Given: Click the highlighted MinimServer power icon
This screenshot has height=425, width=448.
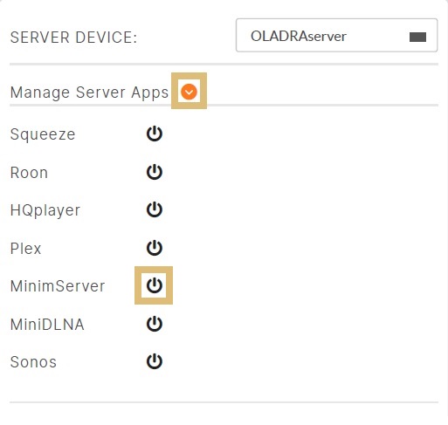Looking at the screenshot, I should (155, 285).
